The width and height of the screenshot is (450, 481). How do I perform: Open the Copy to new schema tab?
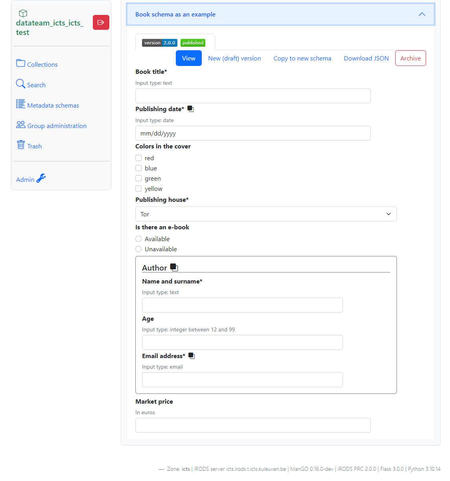[x=302, y=58]
